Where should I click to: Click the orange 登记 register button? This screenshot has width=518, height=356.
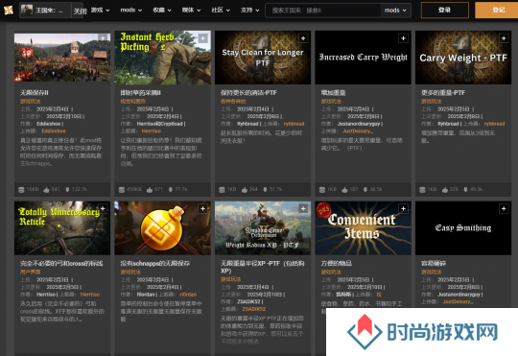click(497, 10)
